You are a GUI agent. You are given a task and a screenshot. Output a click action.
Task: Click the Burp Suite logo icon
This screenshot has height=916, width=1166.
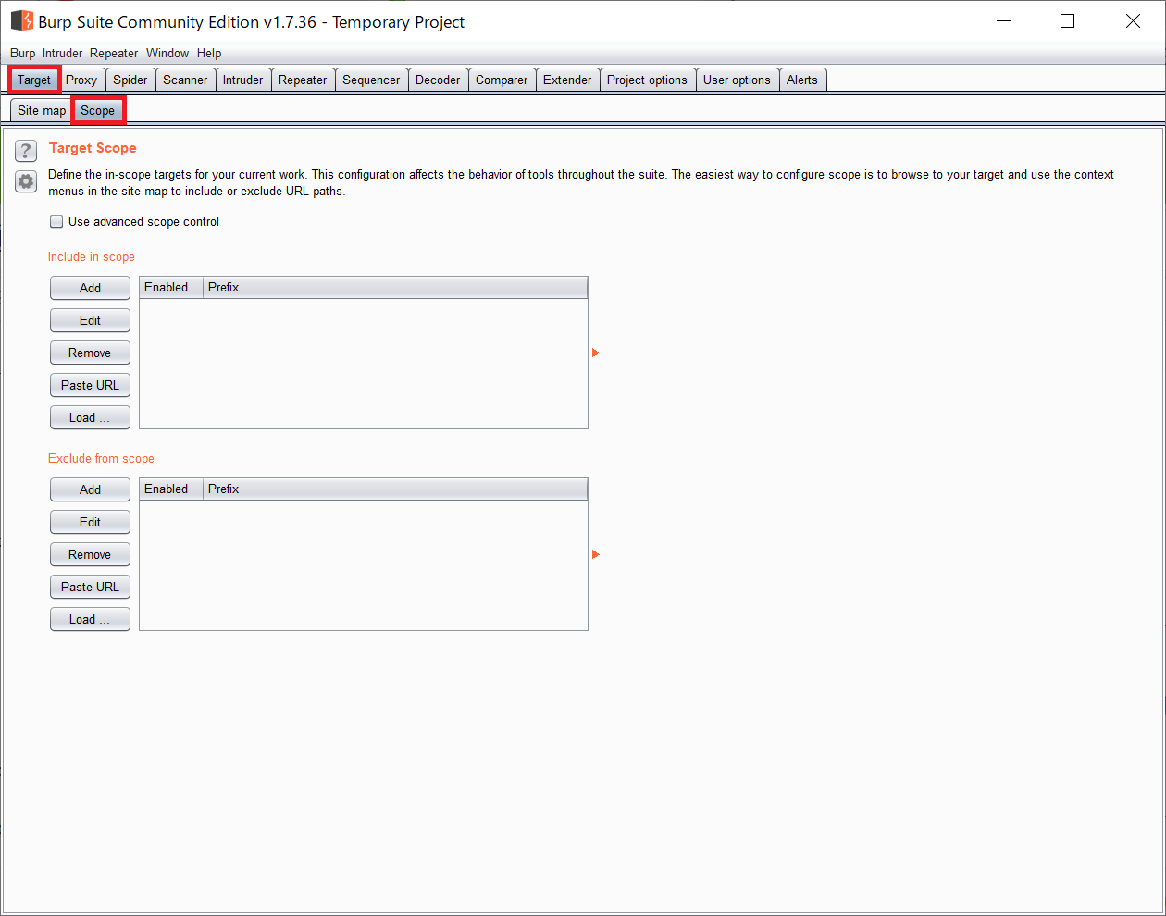tap(21, 20)
